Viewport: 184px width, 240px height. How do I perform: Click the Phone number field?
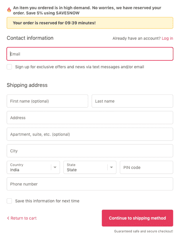pos(90,184)
